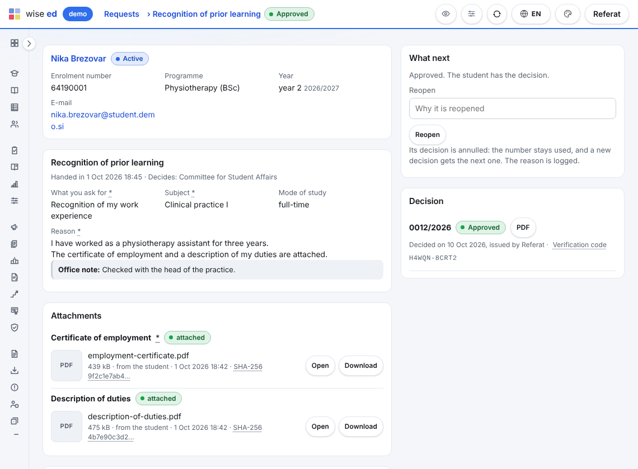Open the staircase steps sidebar icon
638x469 pixels.
click(x=15, y=294)
